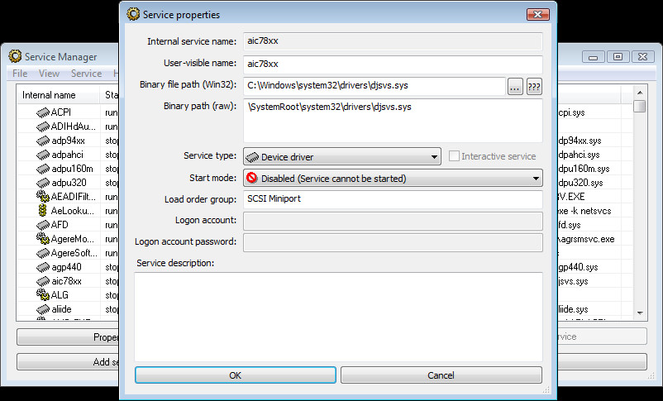Click Add service button in Service Manager

pos(69,362)
